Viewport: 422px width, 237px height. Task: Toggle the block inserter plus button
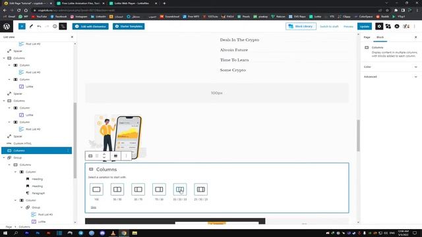(x=22, y=26)
